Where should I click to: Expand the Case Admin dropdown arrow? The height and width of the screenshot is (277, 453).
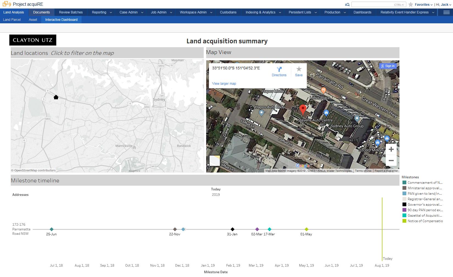coord(142,13)
